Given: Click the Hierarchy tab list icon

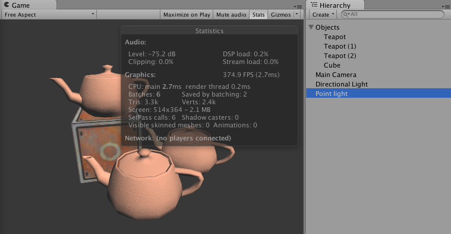Looking at the screenshot, I should pyautogui.click(x=314, y=5).
